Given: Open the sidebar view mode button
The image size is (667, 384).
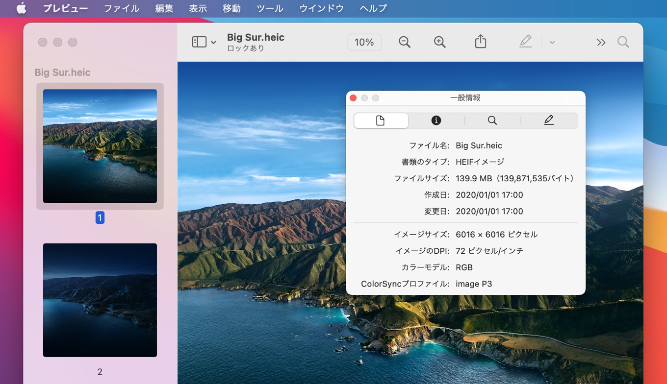Looking at the screenshot, I should tap(199, 42).
